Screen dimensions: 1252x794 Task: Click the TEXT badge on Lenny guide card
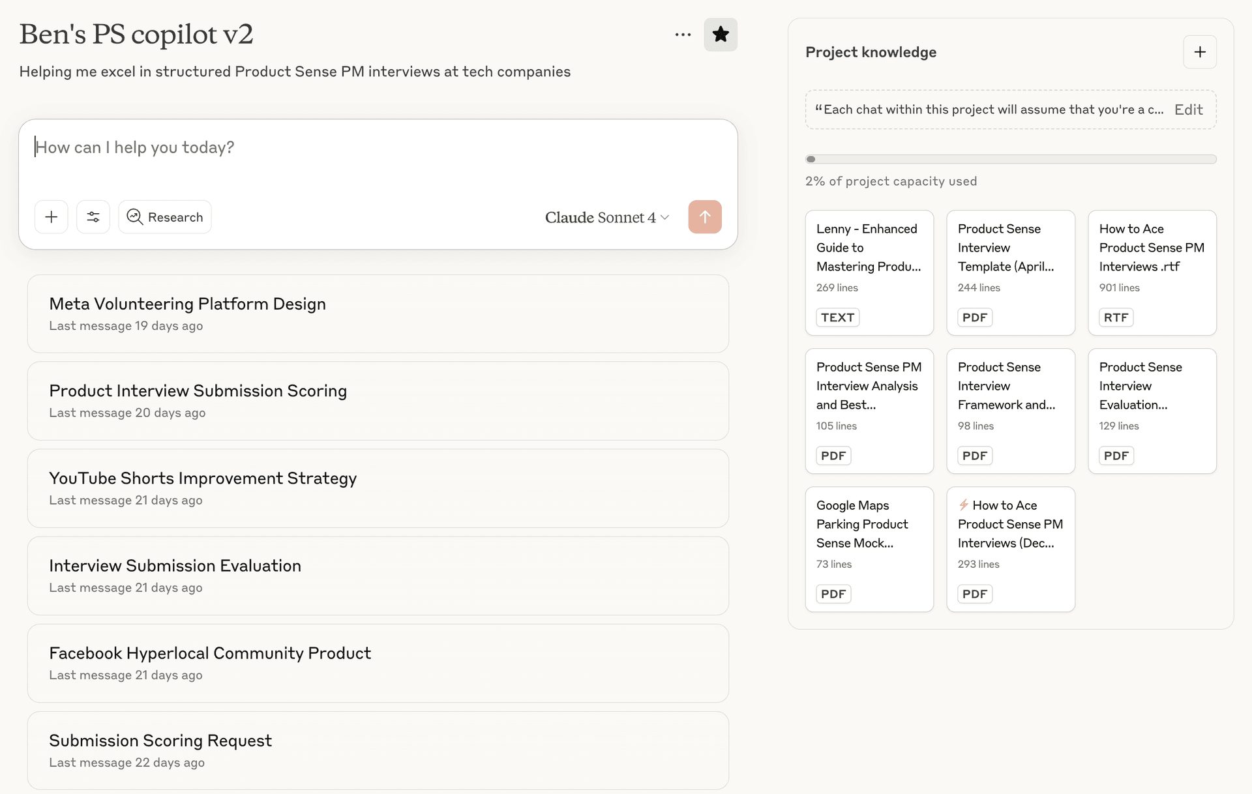(x=838, y=317)
